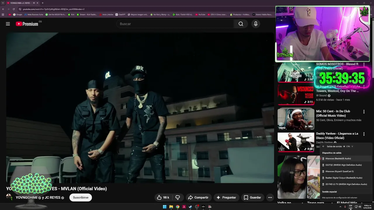Open the Google bookmark
The height and width of the screenshot is (210, 374).
18,14
